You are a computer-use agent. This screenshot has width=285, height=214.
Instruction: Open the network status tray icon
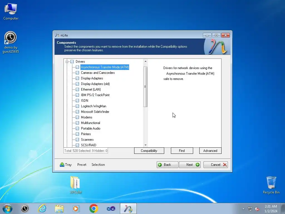(250, 209)
